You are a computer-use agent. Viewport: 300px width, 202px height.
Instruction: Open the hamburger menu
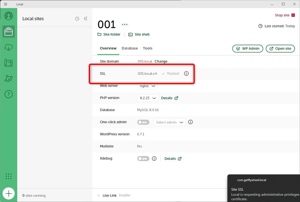pyautogui.click(x=6, y=4)
